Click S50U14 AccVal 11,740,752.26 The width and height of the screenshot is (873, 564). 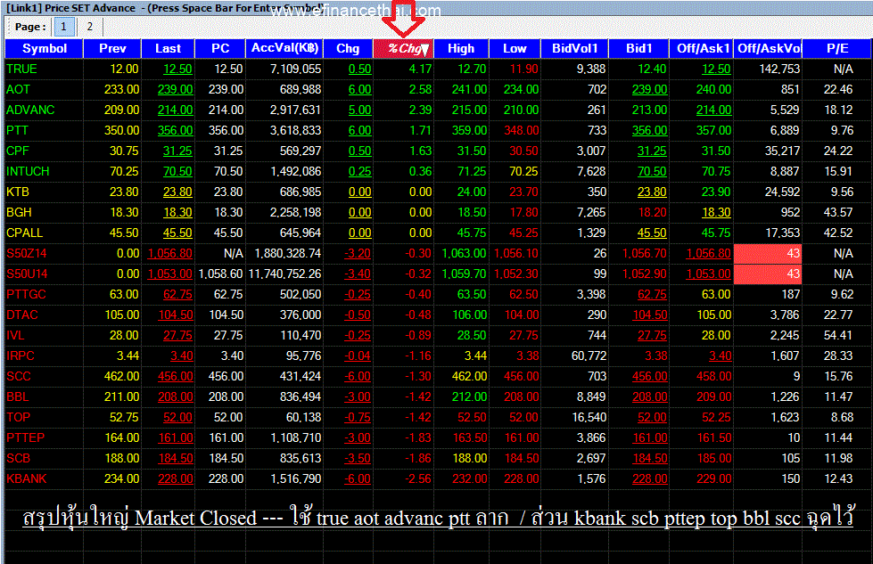click(285, 274)
